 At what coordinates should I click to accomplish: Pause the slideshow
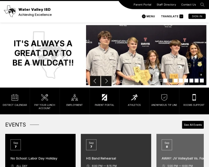[x=201, y=75]
